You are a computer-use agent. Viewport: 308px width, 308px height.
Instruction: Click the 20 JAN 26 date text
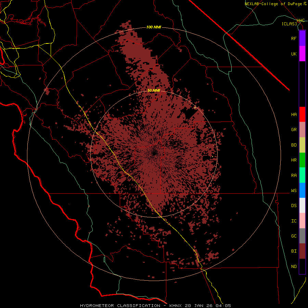[x=199, y=306]
